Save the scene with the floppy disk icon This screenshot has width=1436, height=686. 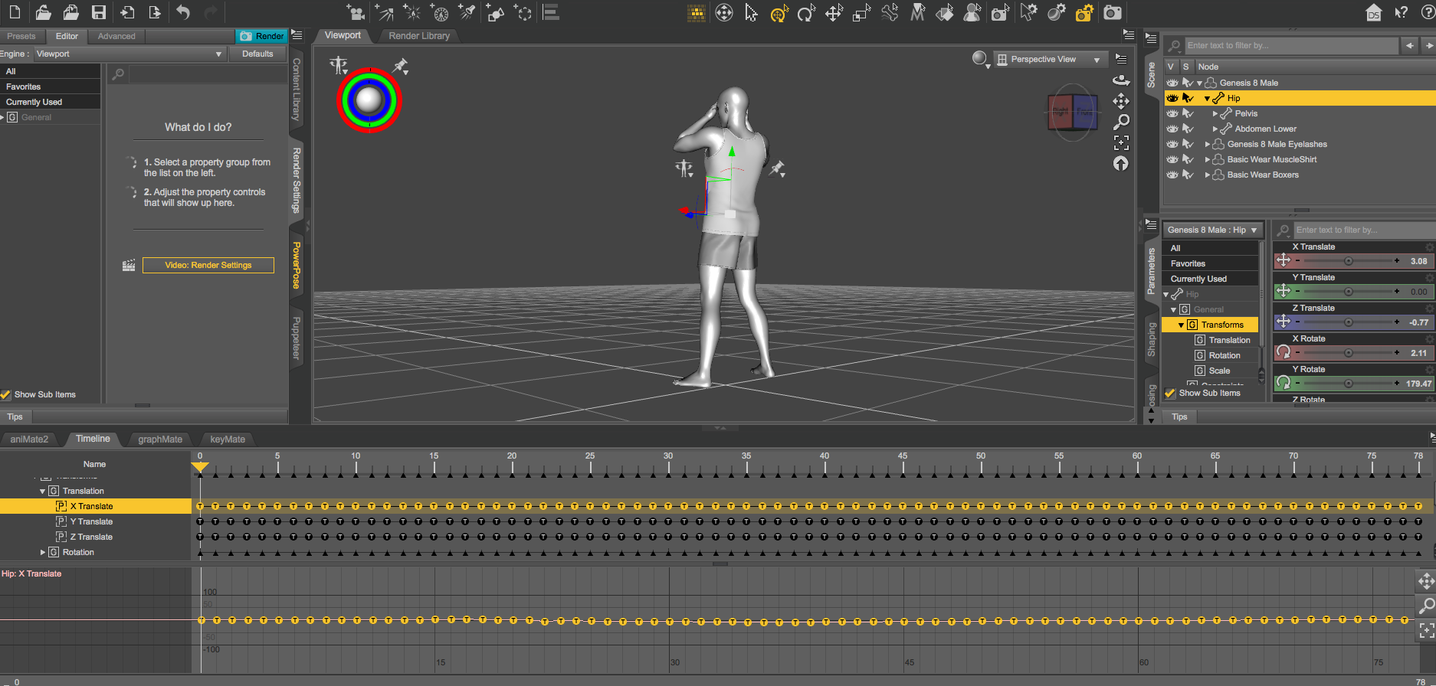[98, 12]
